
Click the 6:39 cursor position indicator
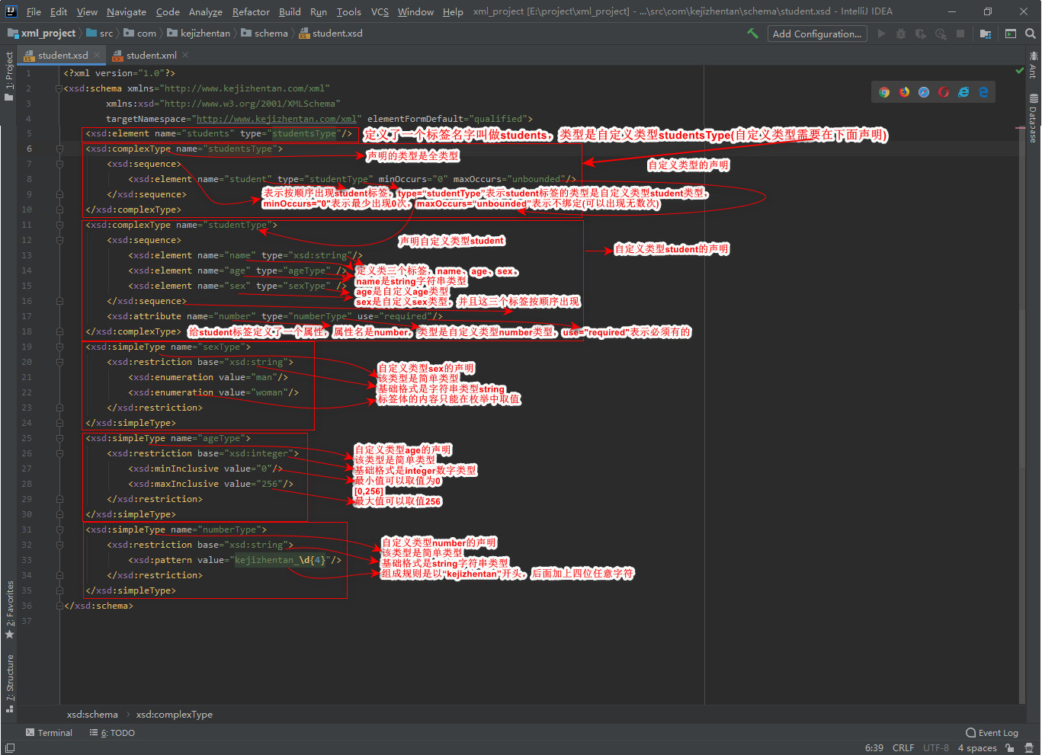(x=874, y=748)
